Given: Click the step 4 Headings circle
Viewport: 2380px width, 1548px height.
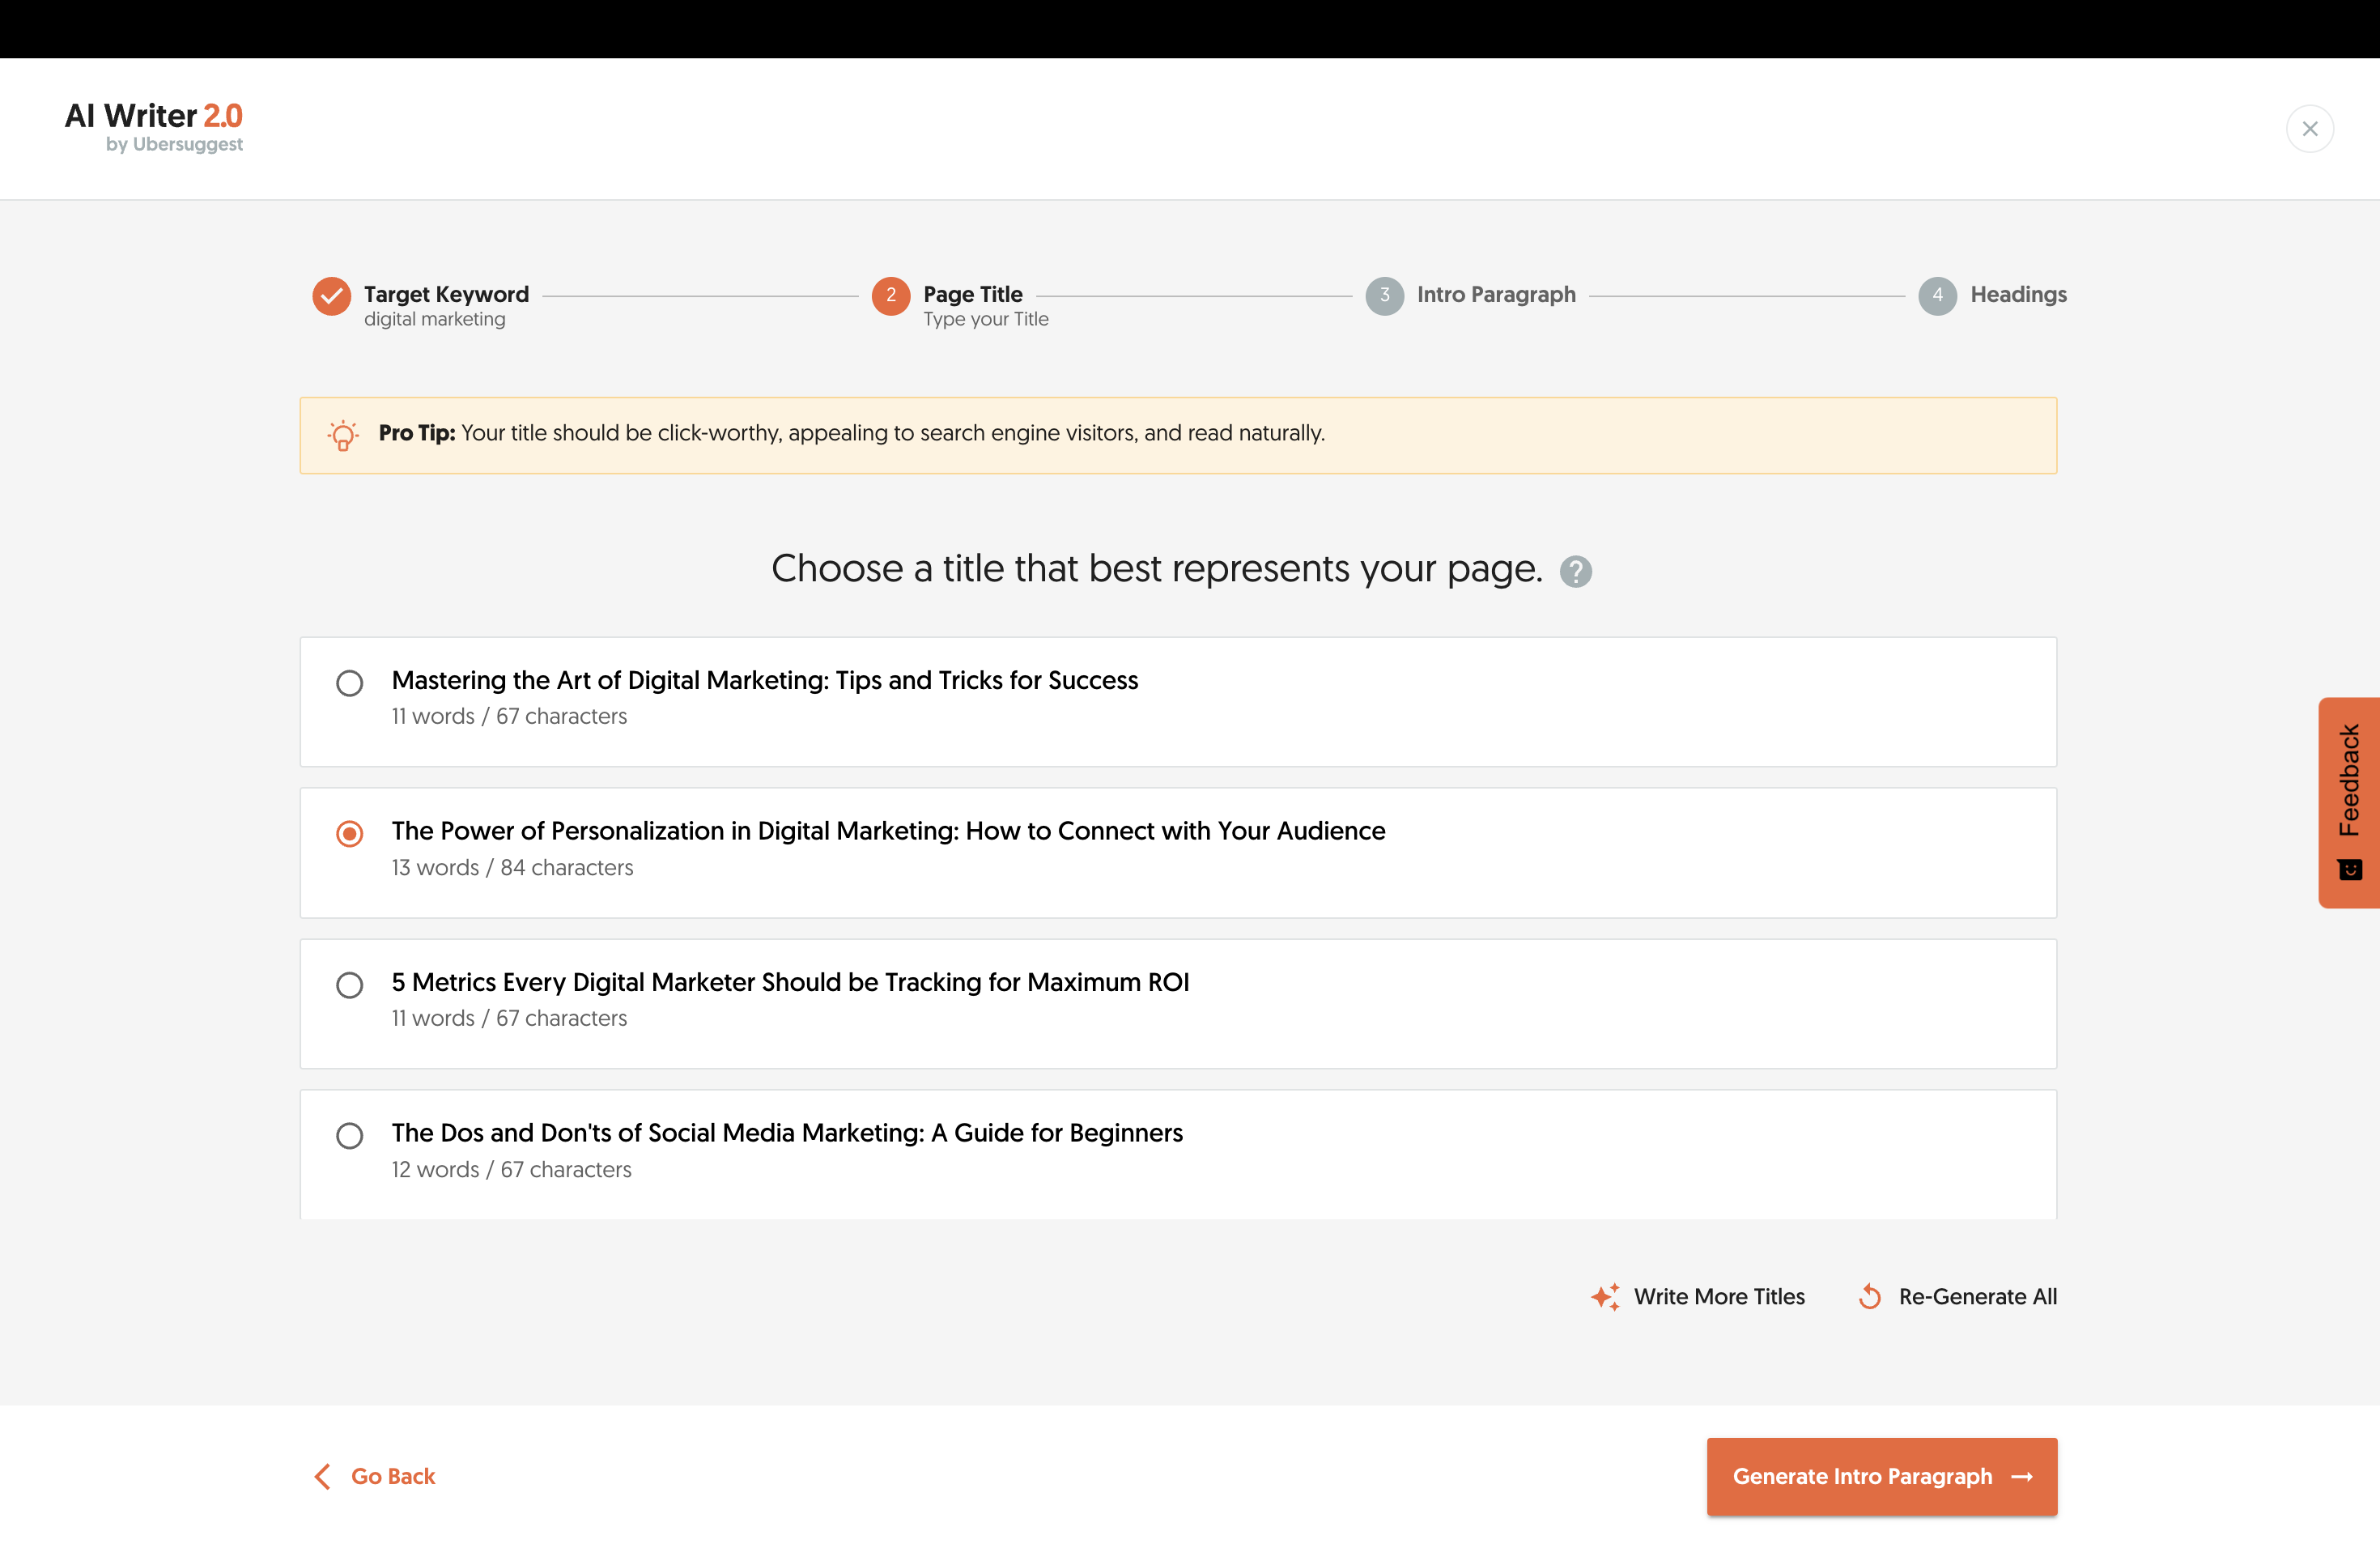Looking at the screenshot, I should (1937, 295).
